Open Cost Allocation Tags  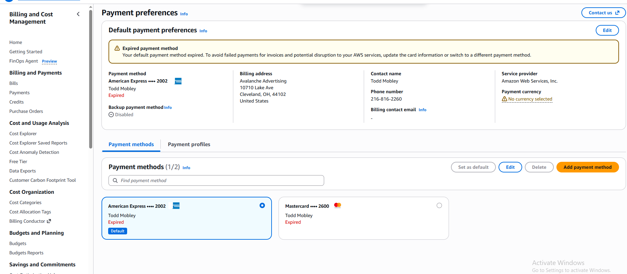(x=30, y=212)
